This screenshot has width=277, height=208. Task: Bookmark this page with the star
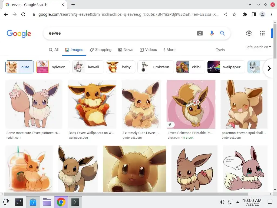[234, 14]
